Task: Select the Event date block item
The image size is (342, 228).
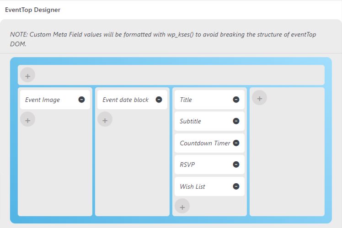Action: 132,100
